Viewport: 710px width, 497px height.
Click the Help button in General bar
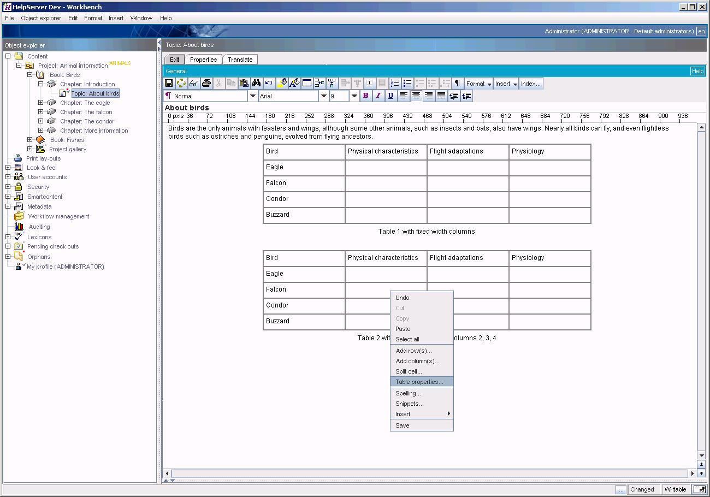697,71
